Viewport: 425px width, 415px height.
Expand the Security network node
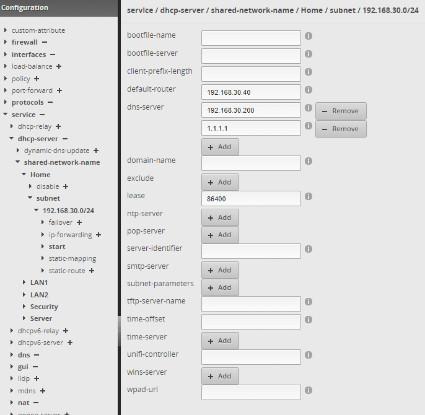[24, 307]
